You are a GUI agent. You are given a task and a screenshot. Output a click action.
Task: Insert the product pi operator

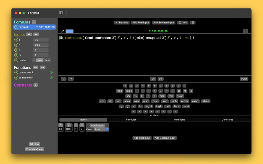(154, 96)
